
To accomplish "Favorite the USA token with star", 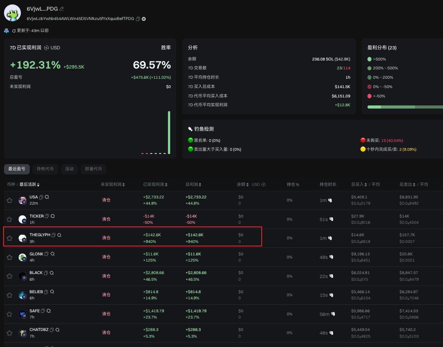I will point(10,201).
